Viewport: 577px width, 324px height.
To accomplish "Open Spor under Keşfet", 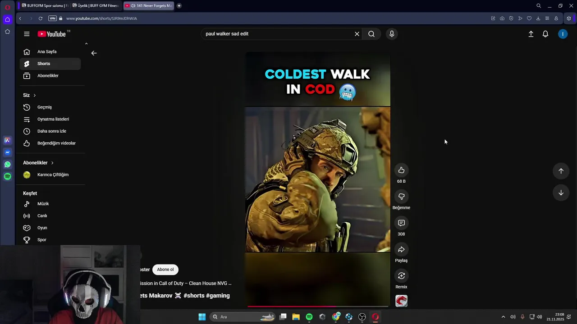I will 50,240.
